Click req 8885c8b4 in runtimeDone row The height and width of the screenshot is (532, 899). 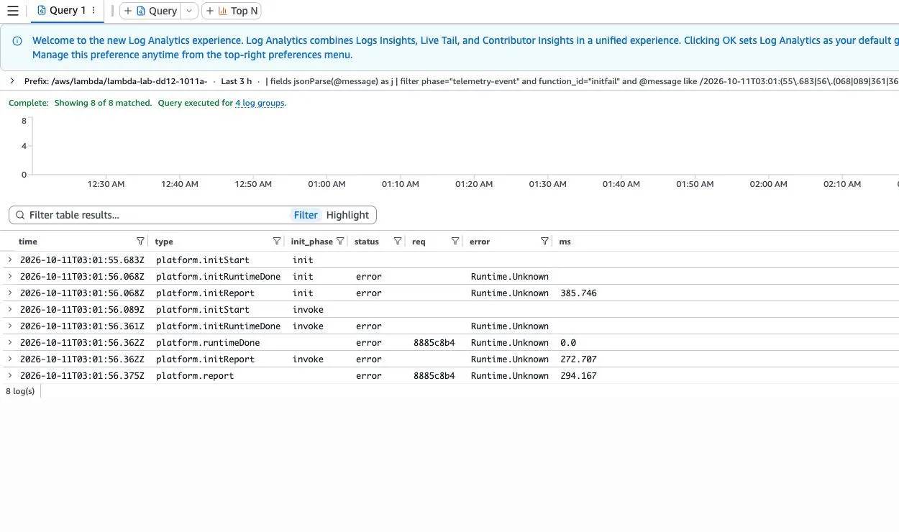pyautogui.click(x=434, y=343)
